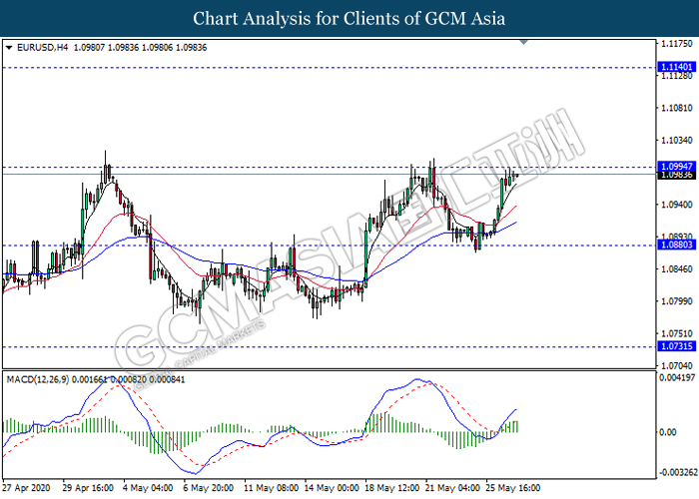699x499 pixels.
Task: Click the 25 May 16:00 time label
Action: pyautogui.click(x=515, y=488)
